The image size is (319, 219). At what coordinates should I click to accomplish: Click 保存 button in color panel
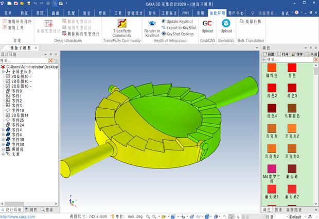coord(297,54)
